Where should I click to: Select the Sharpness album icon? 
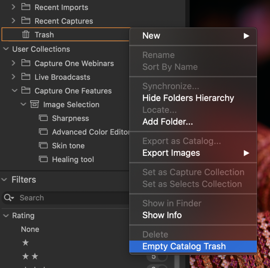click(x=43, y=118)
